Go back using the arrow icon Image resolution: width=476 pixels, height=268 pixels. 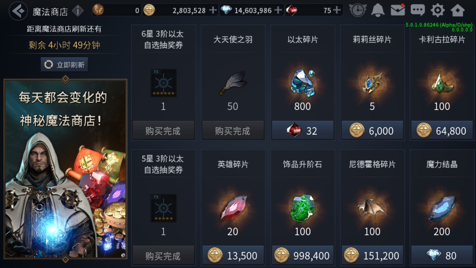18,11
